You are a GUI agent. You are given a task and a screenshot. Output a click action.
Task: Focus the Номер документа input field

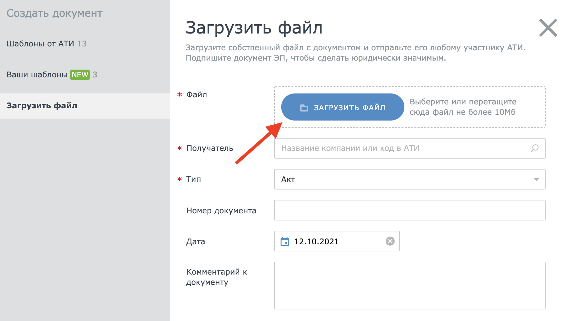click(410, 210)
